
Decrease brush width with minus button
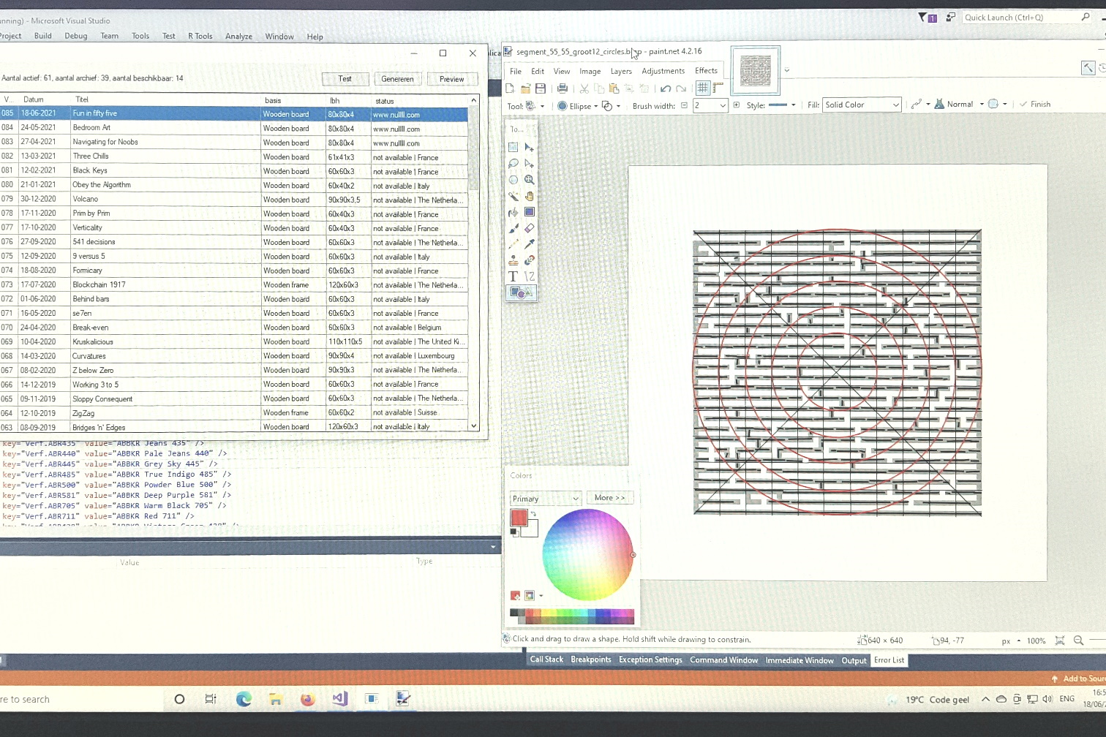click(x=685, y=105)
